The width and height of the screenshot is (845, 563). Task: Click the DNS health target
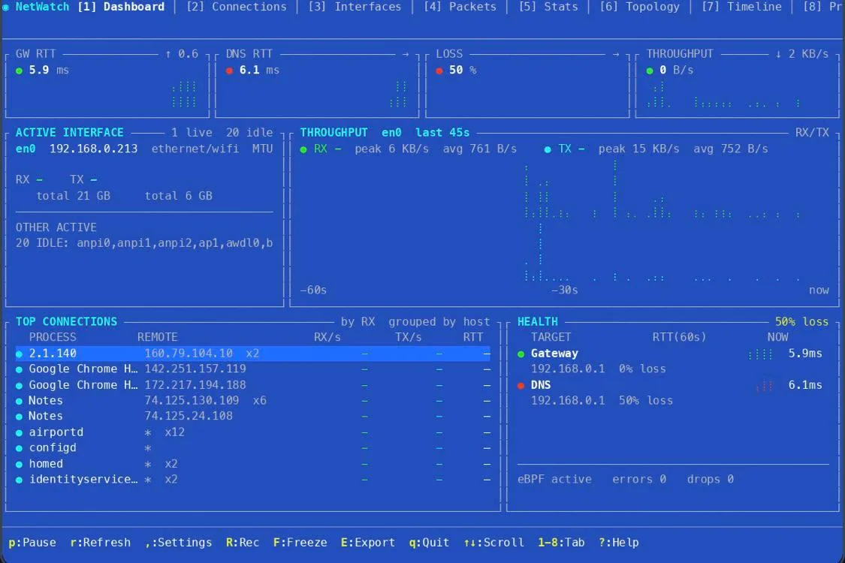click(x=541, y=385)
